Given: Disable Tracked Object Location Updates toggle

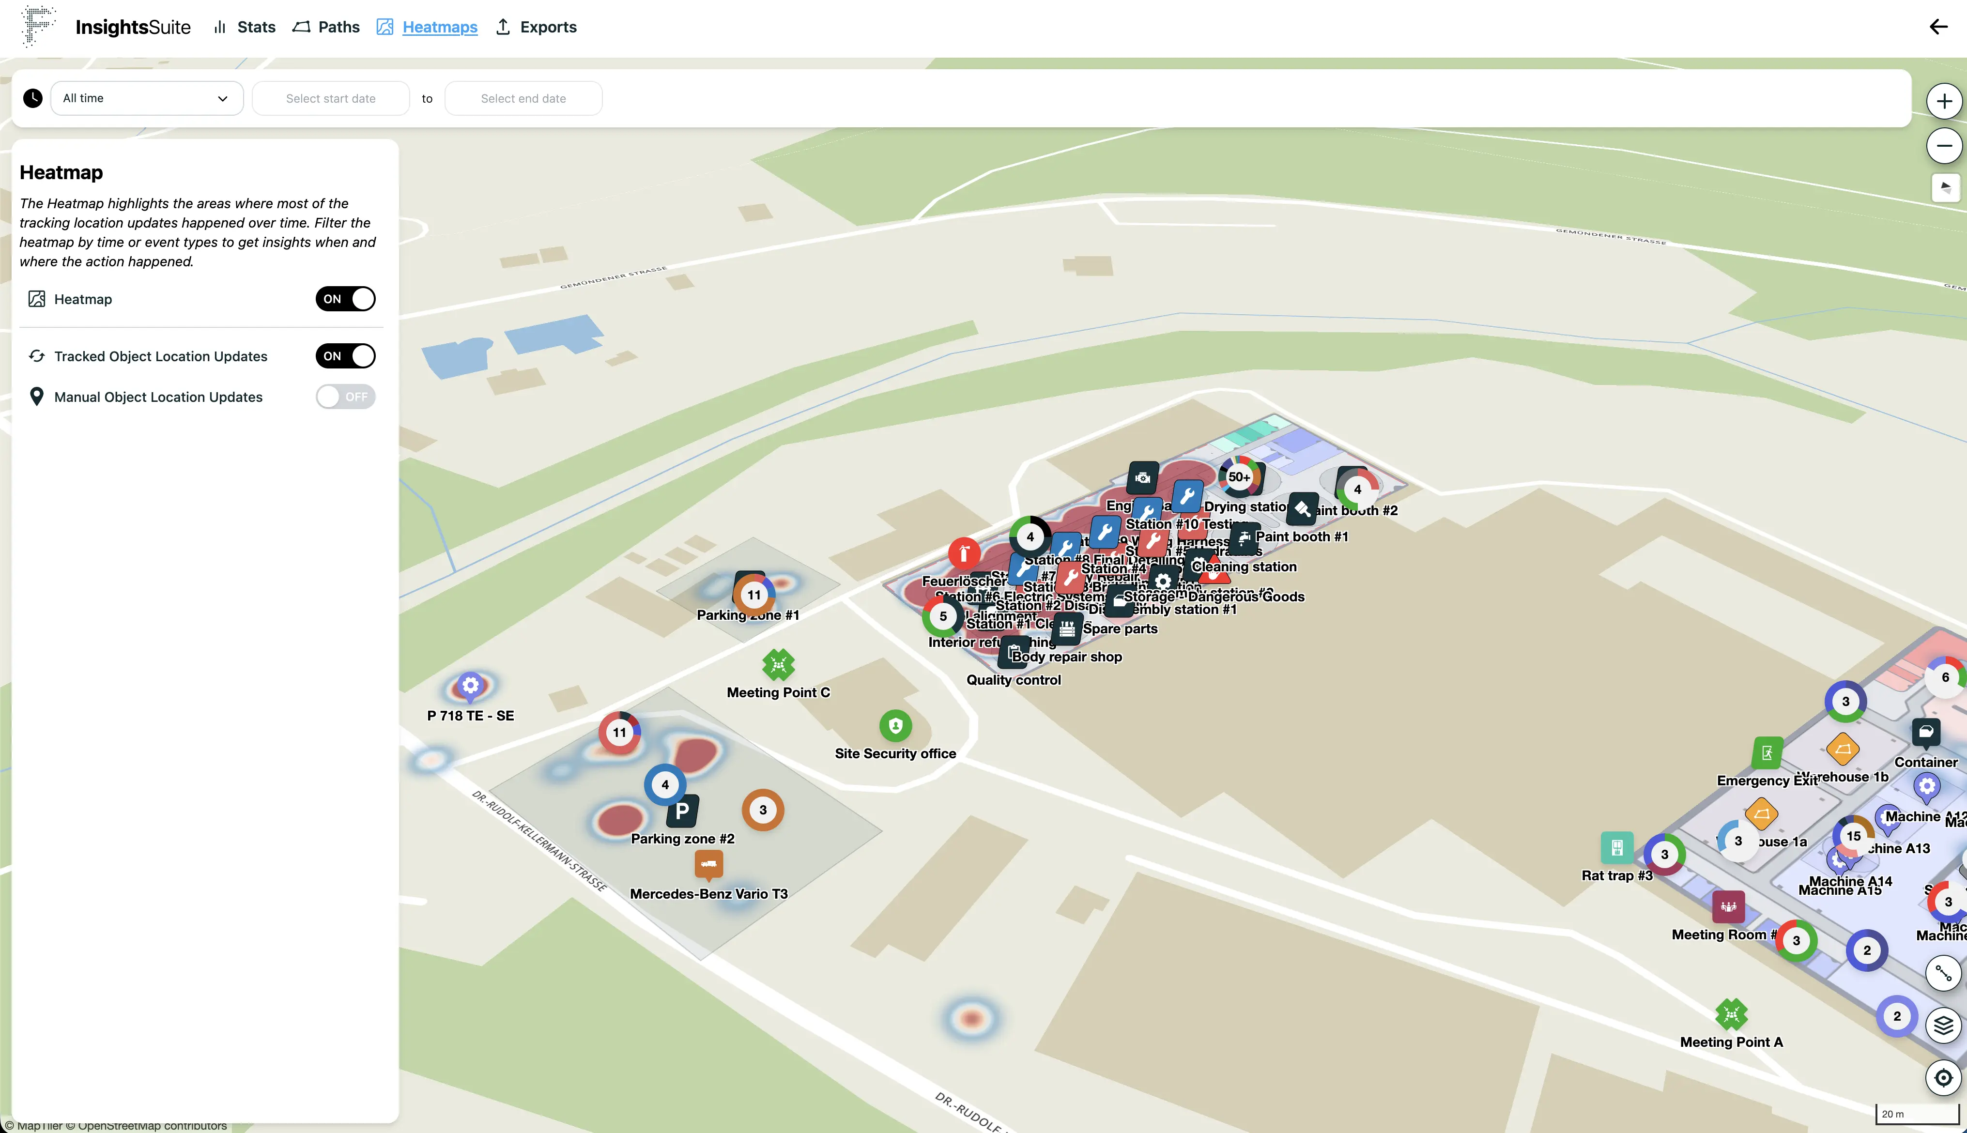Looking at the screenshot, I should tap(345, 356).
